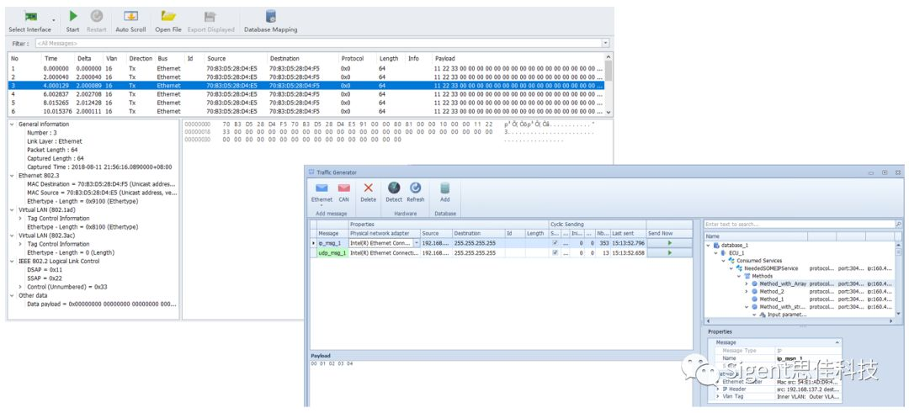Select the DSAP = 0x11 entry

coord(44,270)
